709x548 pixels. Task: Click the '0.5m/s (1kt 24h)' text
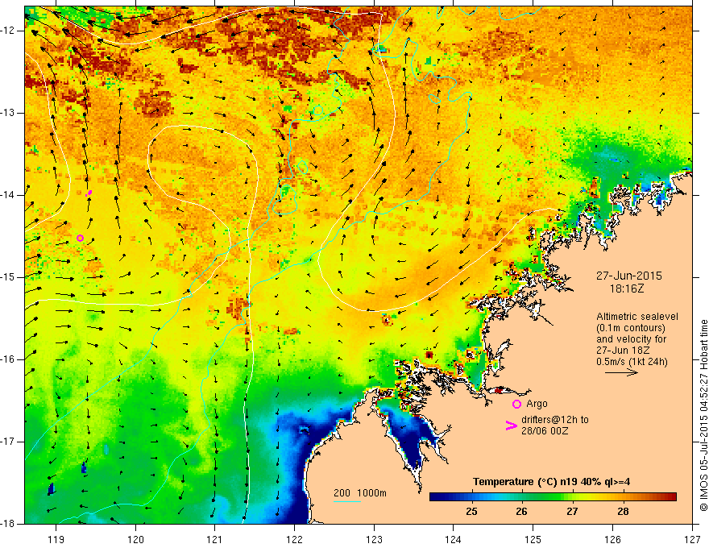click(x=632, y=361)
